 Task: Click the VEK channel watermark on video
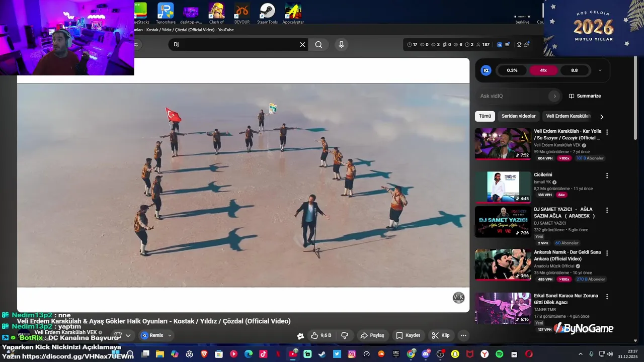pyautogui.click(x=458, y=298)
